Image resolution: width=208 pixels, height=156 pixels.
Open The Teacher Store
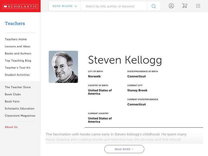(x=18, y=87)
